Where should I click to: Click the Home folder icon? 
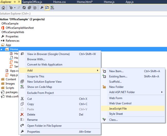pos(7,49)
